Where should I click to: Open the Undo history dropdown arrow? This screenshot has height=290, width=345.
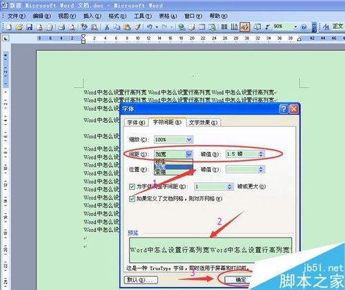[x=157, y=27]
